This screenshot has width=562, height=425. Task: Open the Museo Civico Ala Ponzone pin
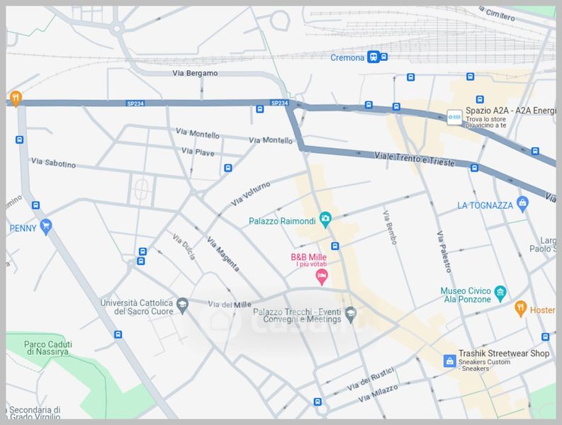point(501,293)
